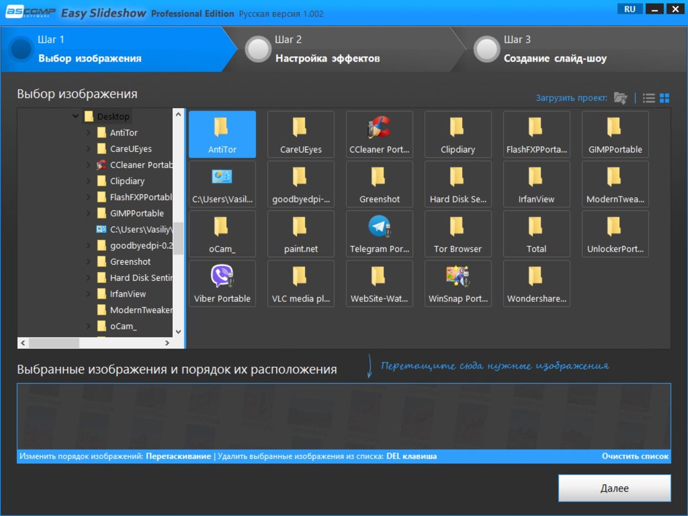Click the RU language icon
The width and height of the screenshot is (688, 516).
click(629, 8)
